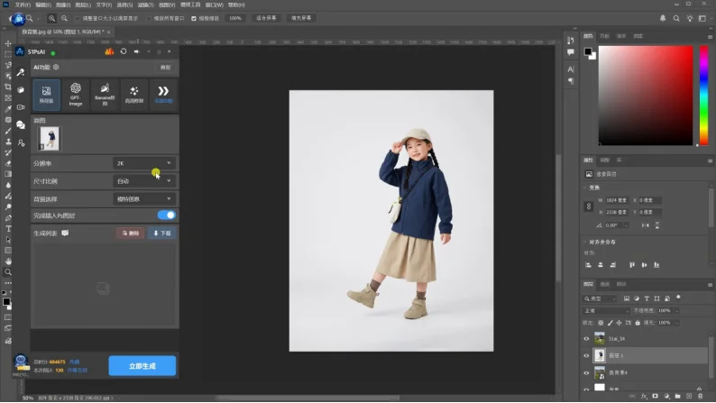Image resolution: width=716 pixels, height=403 pixels.
Task: Open the chat bubbles sidebar icon
Action: coord(21,124)
